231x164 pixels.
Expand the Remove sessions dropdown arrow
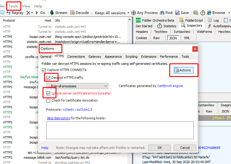click(32, 13)
